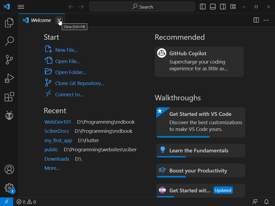This screenshot has width=275, height=206.
Task: Click the GitHub Copilot logo icon
Action: (x=161, y=53)
